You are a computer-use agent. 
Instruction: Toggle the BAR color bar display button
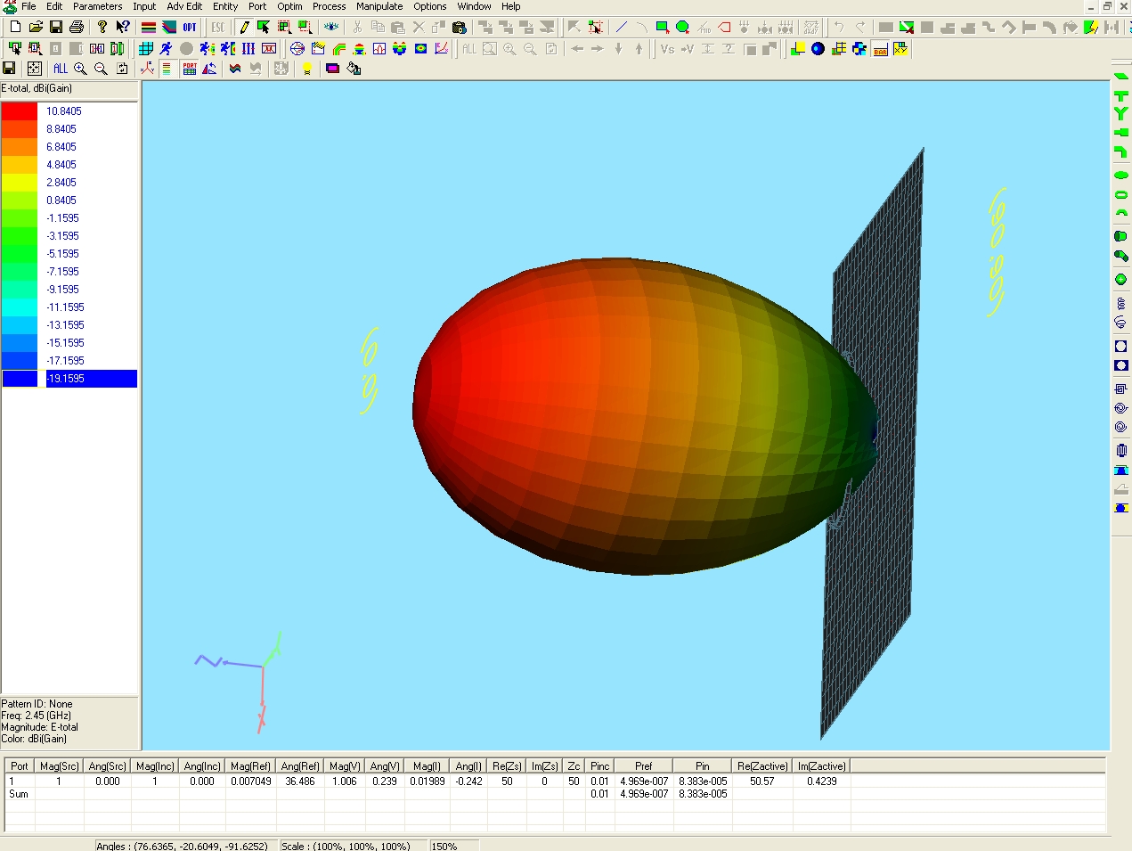880,49
